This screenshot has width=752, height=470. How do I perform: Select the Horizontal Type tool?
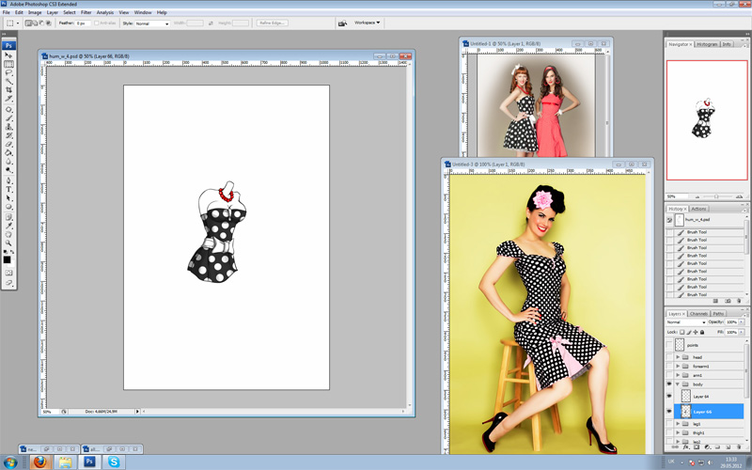click(x=9, y=189)
